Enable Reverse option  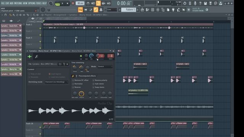pos(76,87)
